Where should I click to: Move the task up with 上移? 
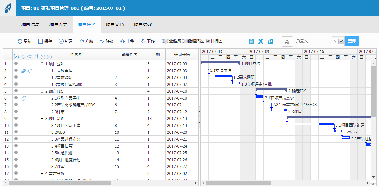tap(123, 41)
